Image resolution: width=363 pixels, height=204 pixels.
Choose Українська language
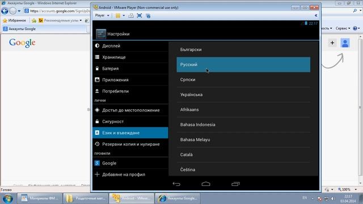pos(243,95)
